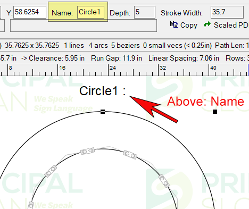Pick the LED module on inner circle's right side
Image resolution: width=249 pixels, height=209 pixels.
coord(164,181)
